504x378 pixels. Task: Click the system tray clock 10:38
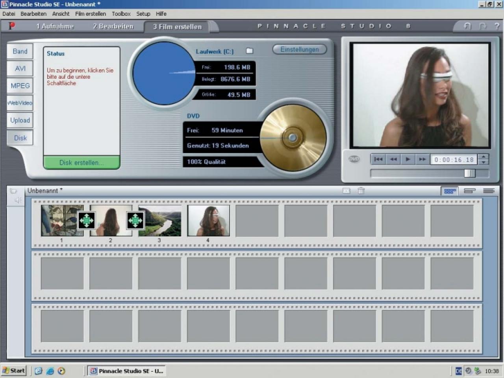click(x=492, y=371)
